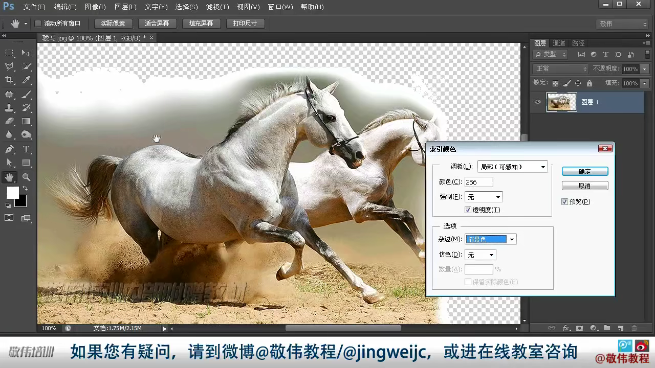Activate the Crop tool
Screen dimensions: 655x368
point(9,80)
